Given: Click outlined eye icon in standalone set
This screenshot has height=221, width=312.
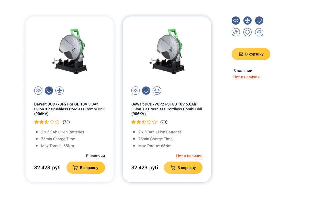Looking at the screenshot, I should 236,32.
